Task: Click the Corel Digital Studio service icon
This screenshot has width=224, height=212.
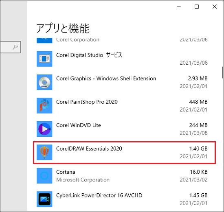Action: pos(44,59)
